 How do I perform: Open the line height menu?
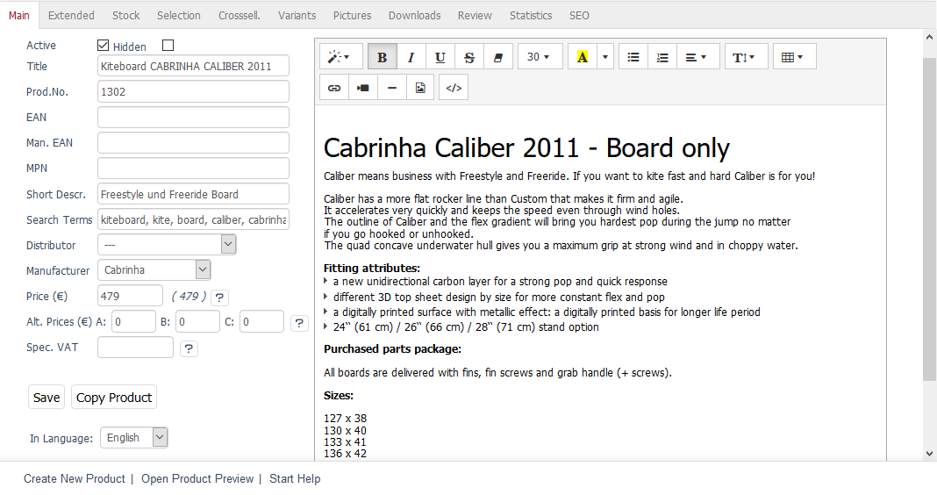pos(747,57)
